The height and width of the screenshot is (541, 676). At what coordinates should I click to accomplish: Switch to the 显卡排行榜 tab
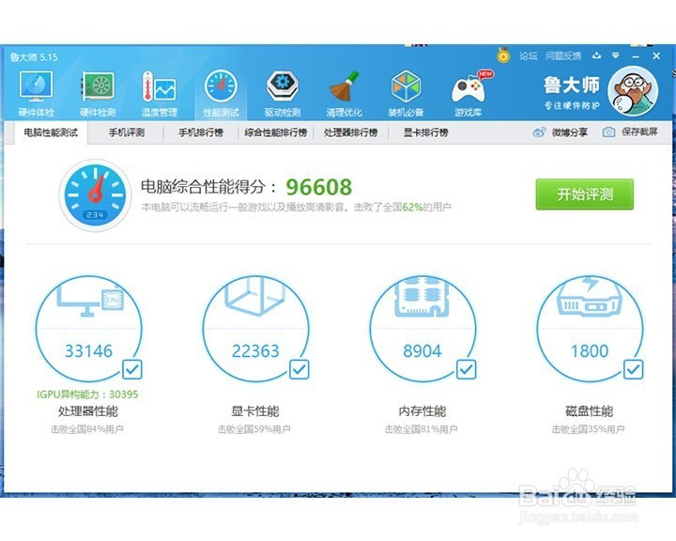pyautogui.click(x=426, y=132)
